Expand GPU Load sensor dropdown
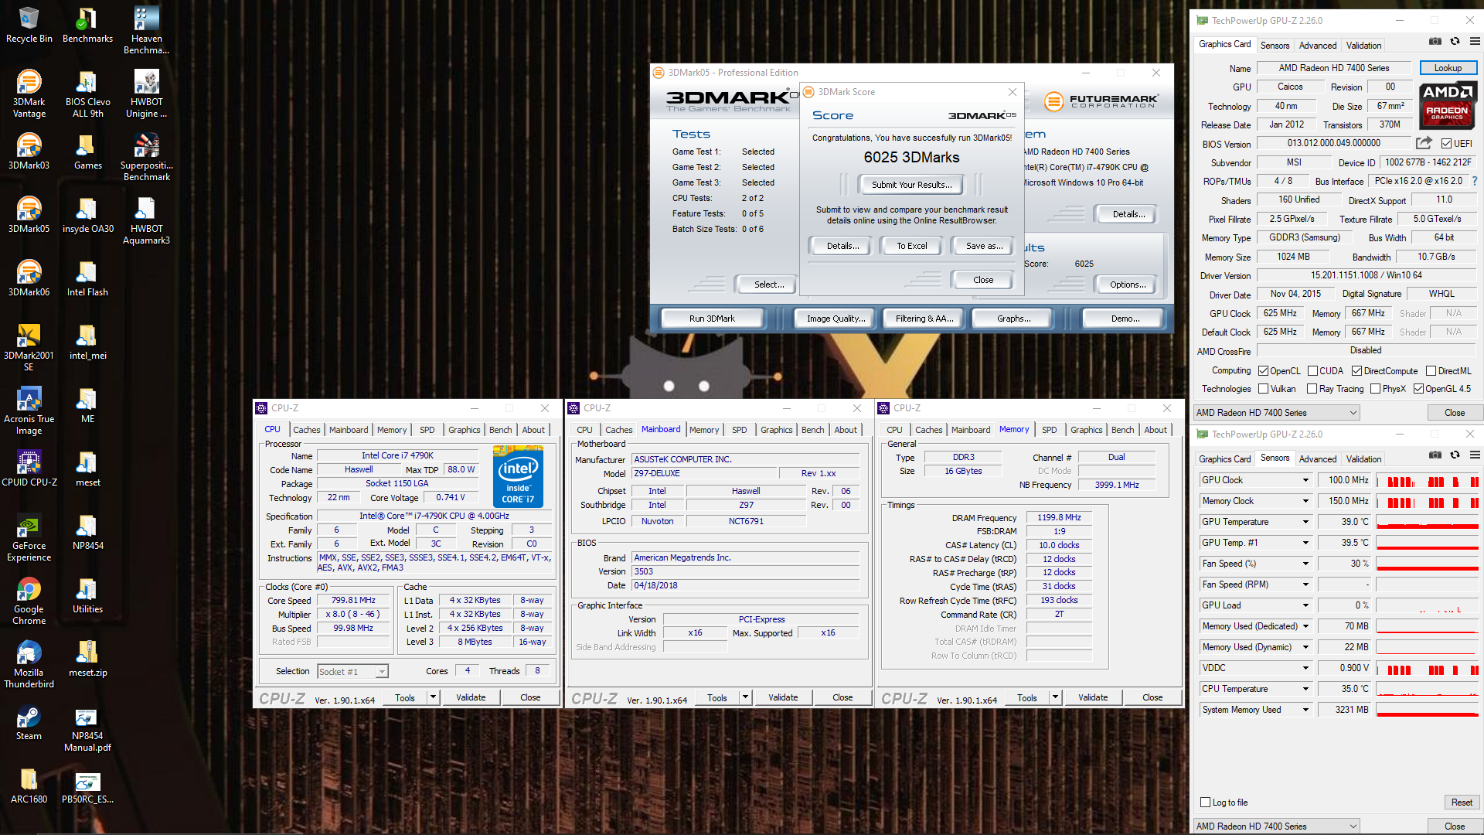The height and width of the screenshot is (835, 1484). tap(1305, 605)
